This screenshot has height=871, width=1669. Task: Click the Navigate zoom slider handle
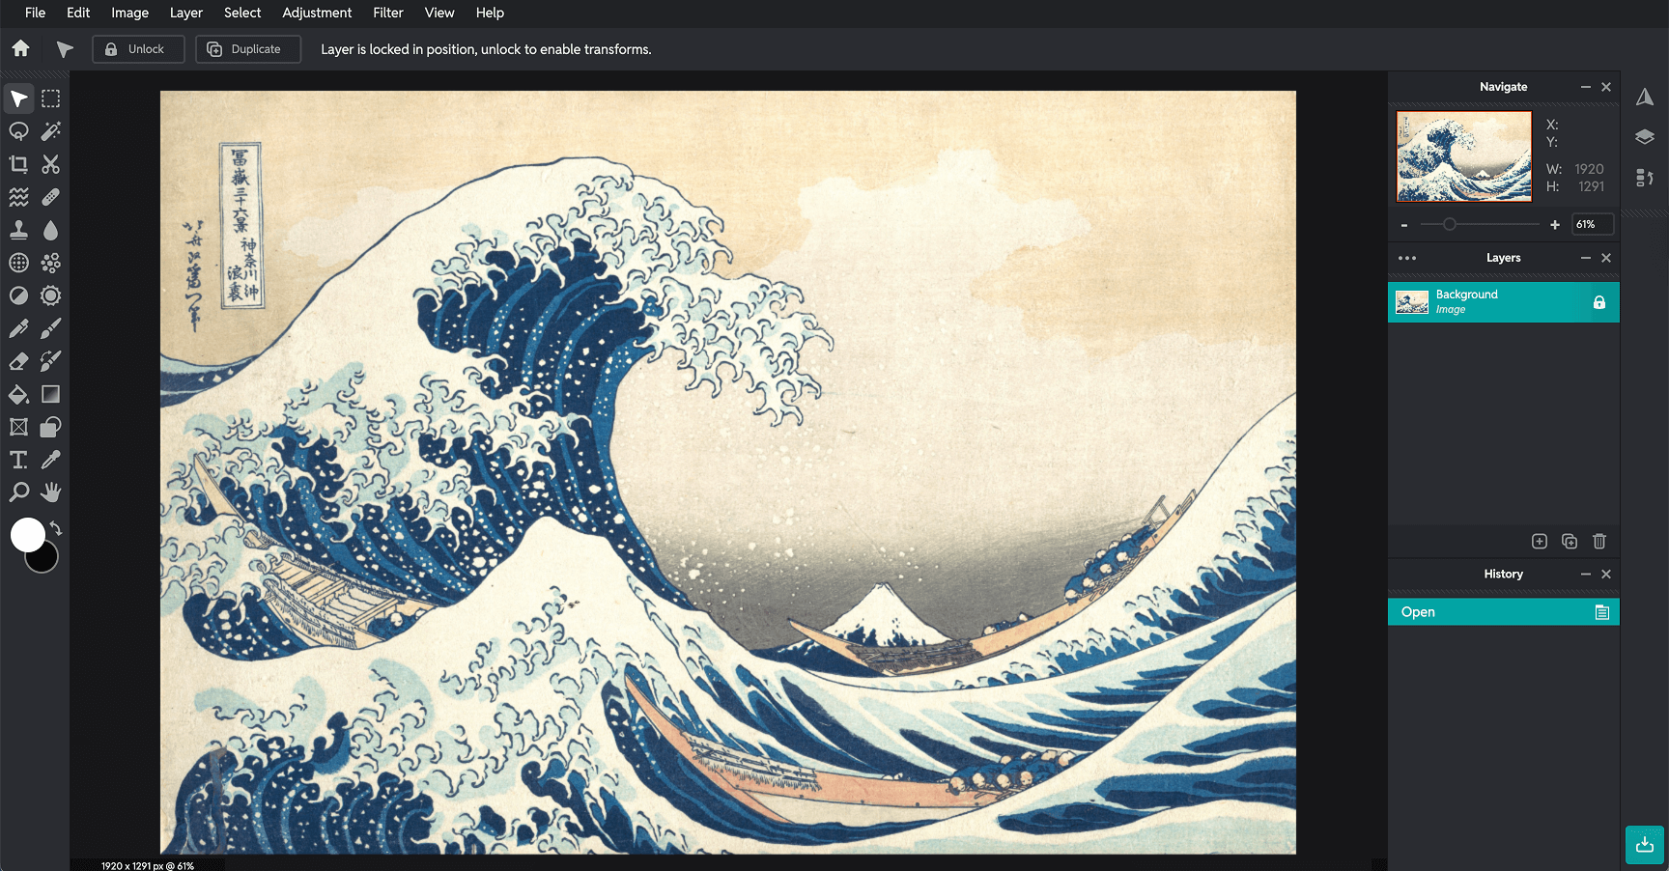[1449, 224]
